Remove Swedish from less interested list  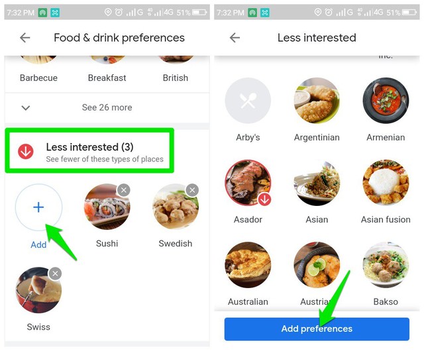tap(192, 190)
